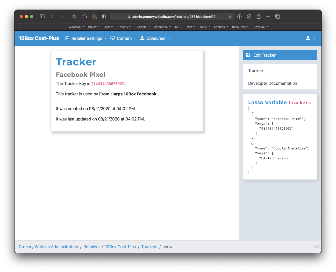Screen dimensions: 336x272
Task: Click the last updated date line
Action: 101,119
